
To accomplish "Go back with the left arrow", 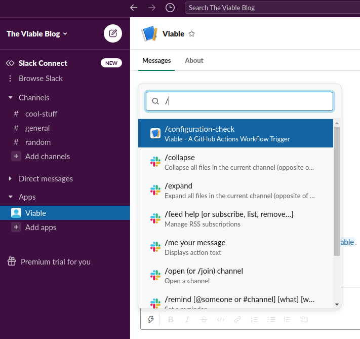I will pos(134,8).
